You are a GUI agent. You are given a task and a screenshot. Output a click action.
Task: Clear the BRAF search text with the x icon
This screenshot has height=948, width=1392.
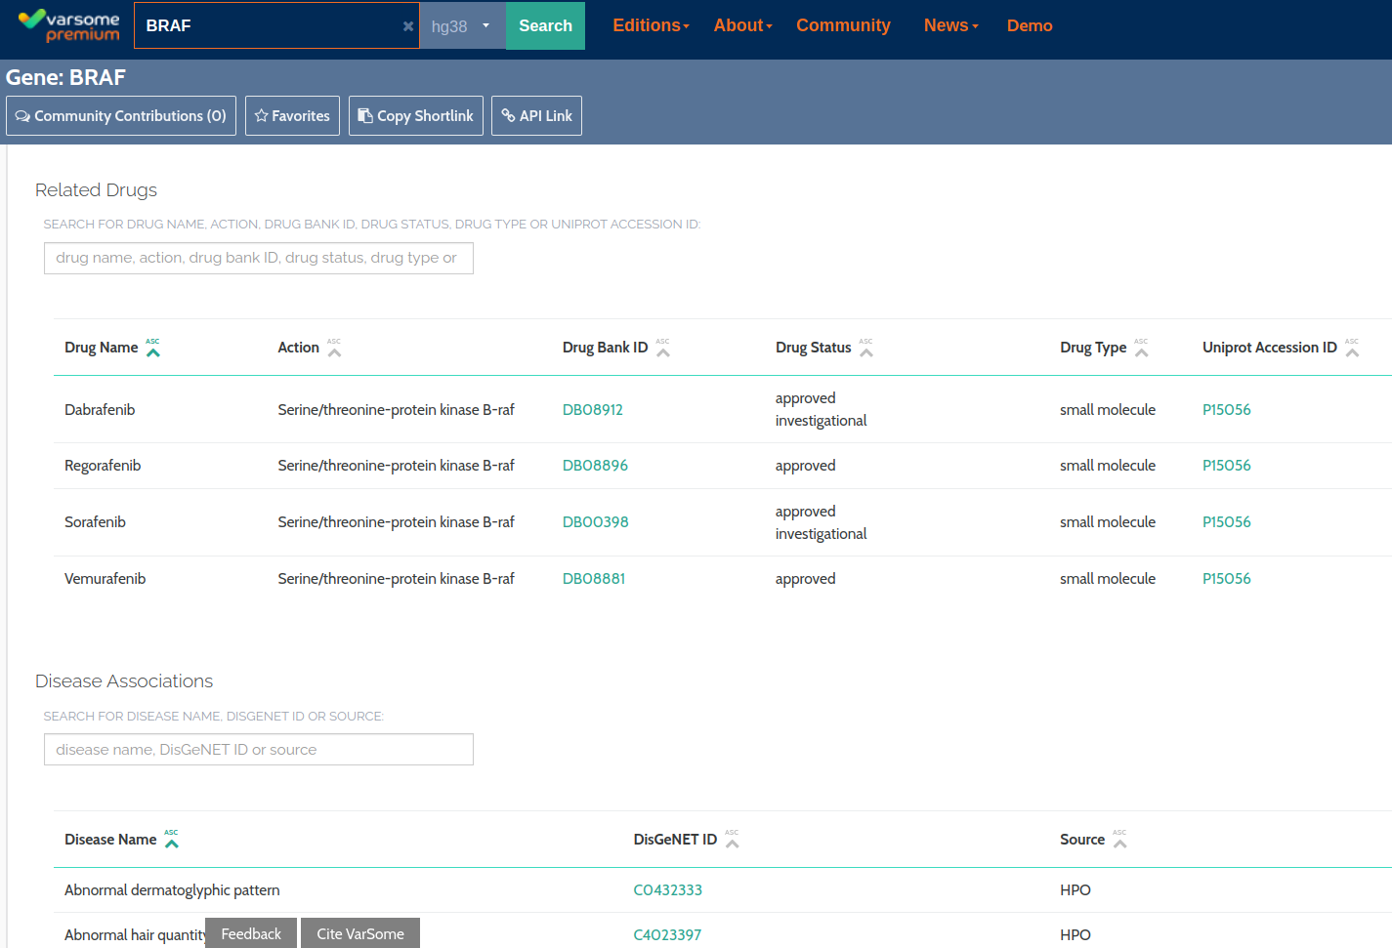click(408, 26)
